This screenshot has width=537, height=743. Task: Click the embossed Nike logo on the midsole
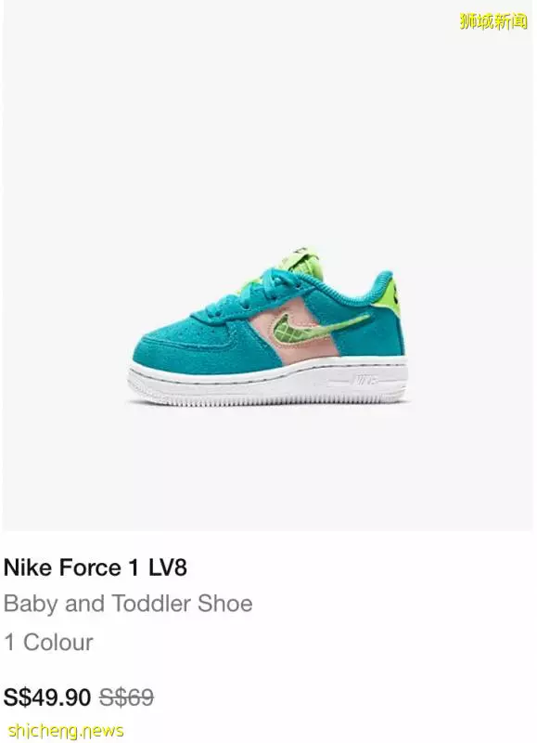pos(364,380)
